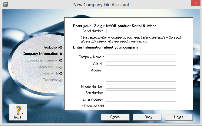
Task: Focus the Fax Number field
Action: click(141, 93)
